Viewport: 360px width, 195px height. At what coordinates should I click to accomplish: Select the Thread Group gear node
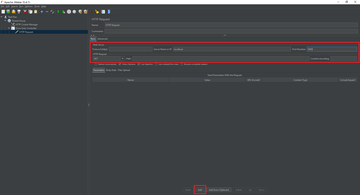(16, 21)
